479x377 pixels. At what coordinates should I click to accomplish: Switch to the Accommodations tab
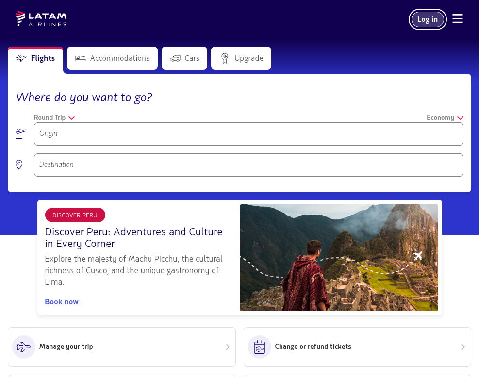[112, 58]
